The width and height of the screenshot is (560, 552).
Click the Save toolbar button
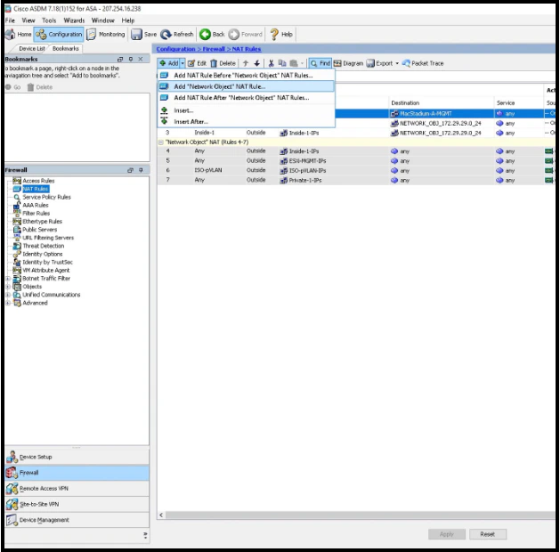144,34
